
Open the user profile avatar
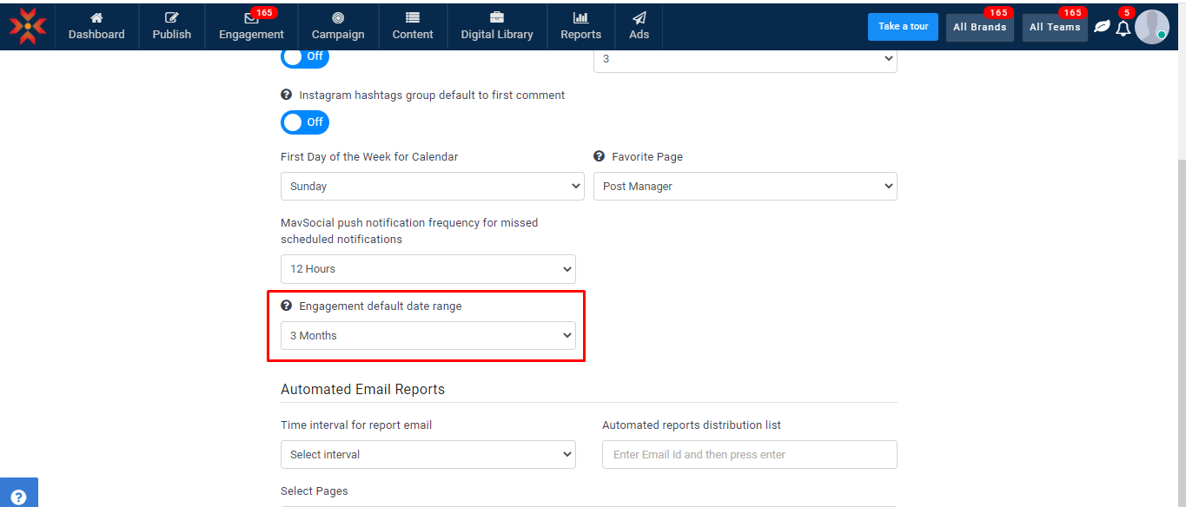[x=1151, y=27]
